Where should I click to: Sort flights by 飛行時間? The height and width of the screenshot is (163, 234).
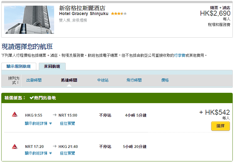point(134,80)
